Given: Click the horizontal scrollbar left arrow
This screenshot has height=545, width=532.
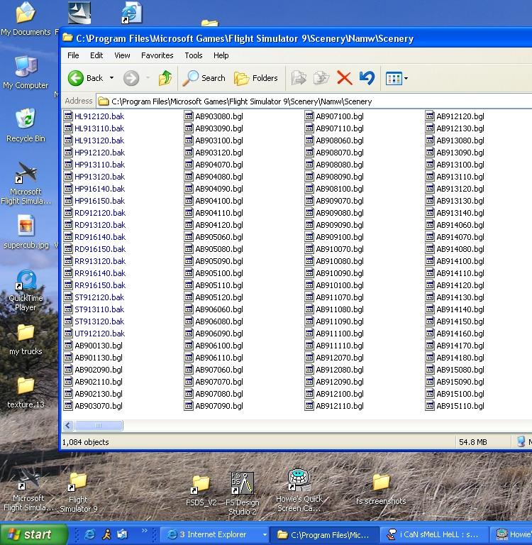Looking at the screenshot, I should [x=69, y=426].
